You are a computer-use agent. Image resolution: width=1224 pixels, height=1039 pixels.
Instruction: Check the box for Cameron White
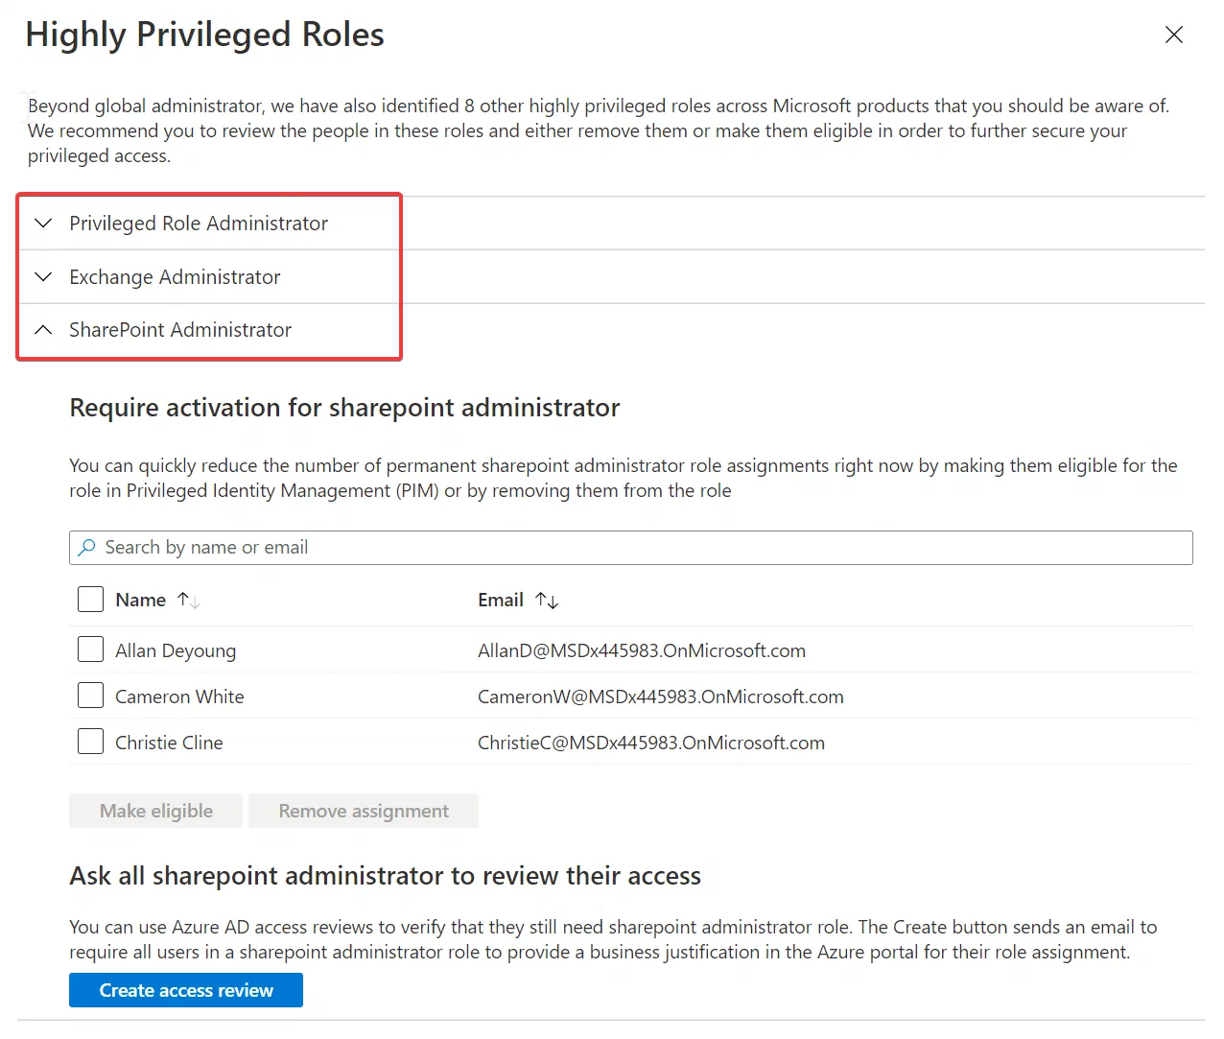point(90,696)
